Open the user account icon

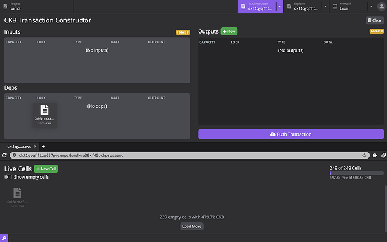(x=381, y=7)
